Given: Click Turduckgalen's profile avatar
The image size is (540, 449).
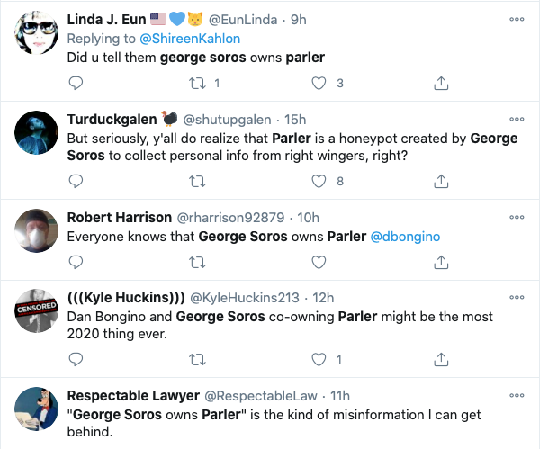Looking at the screenshot, I should (x=38, y=134).
